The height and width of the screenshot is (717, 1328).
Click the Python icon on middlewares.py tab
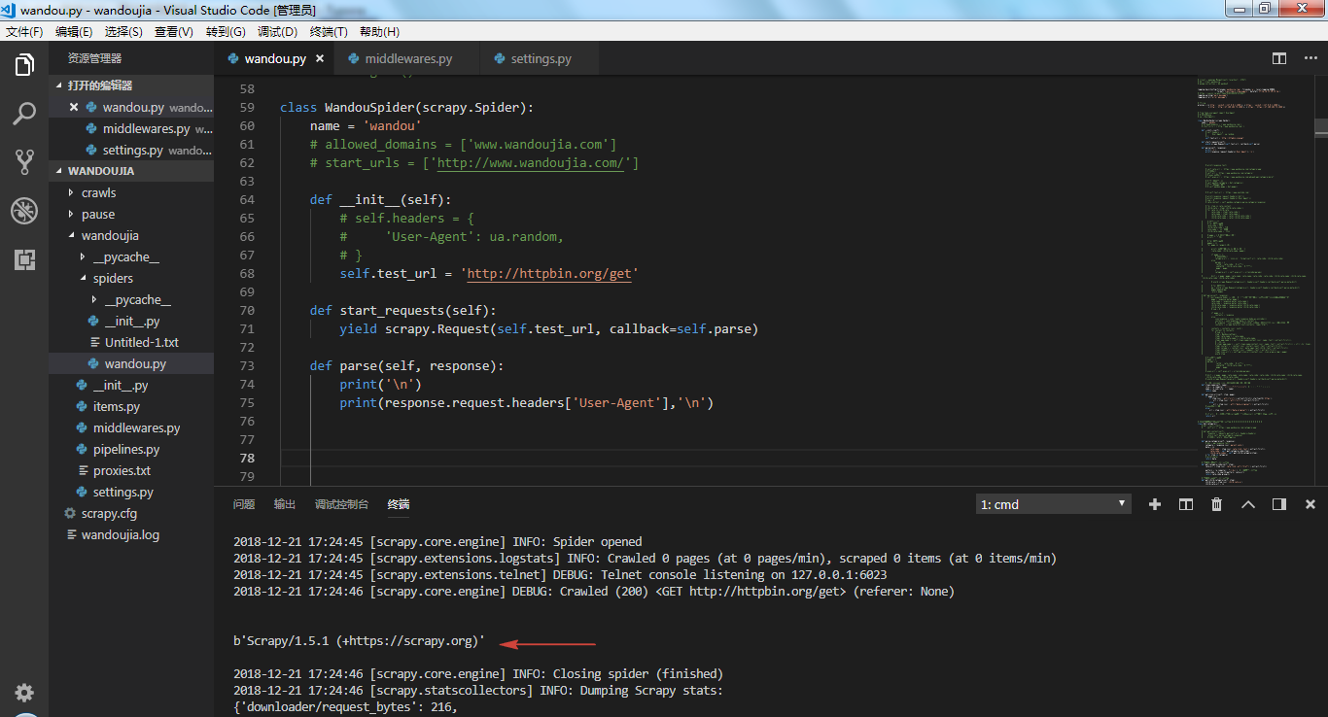pos(354,58)
